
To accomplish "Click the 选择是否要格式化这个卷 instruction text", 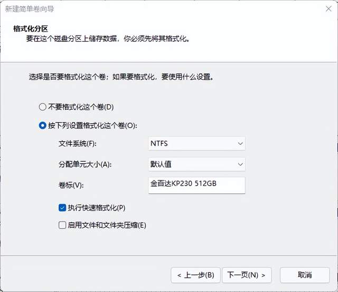I will (x=121, y=77).
